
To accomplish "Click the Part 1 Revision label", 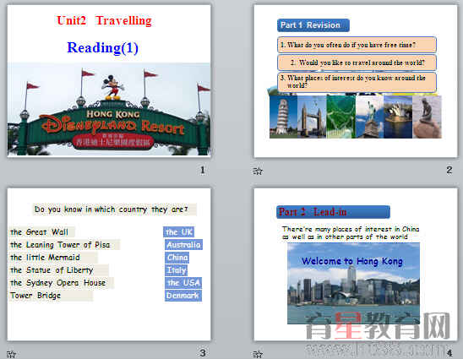I will click(x=313, y=25).
